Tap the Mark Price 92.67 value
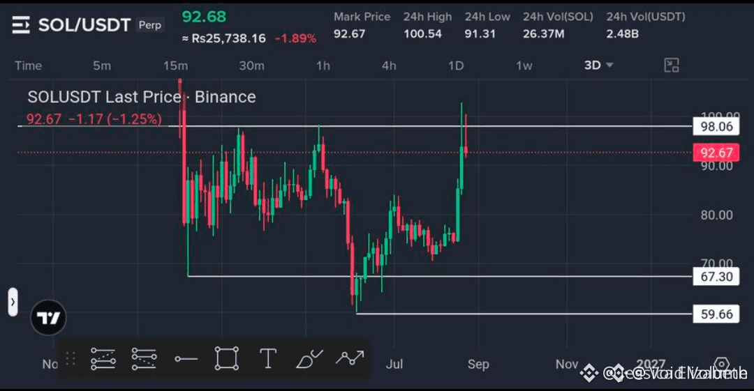The image size is (754, 391). [350, 34]
